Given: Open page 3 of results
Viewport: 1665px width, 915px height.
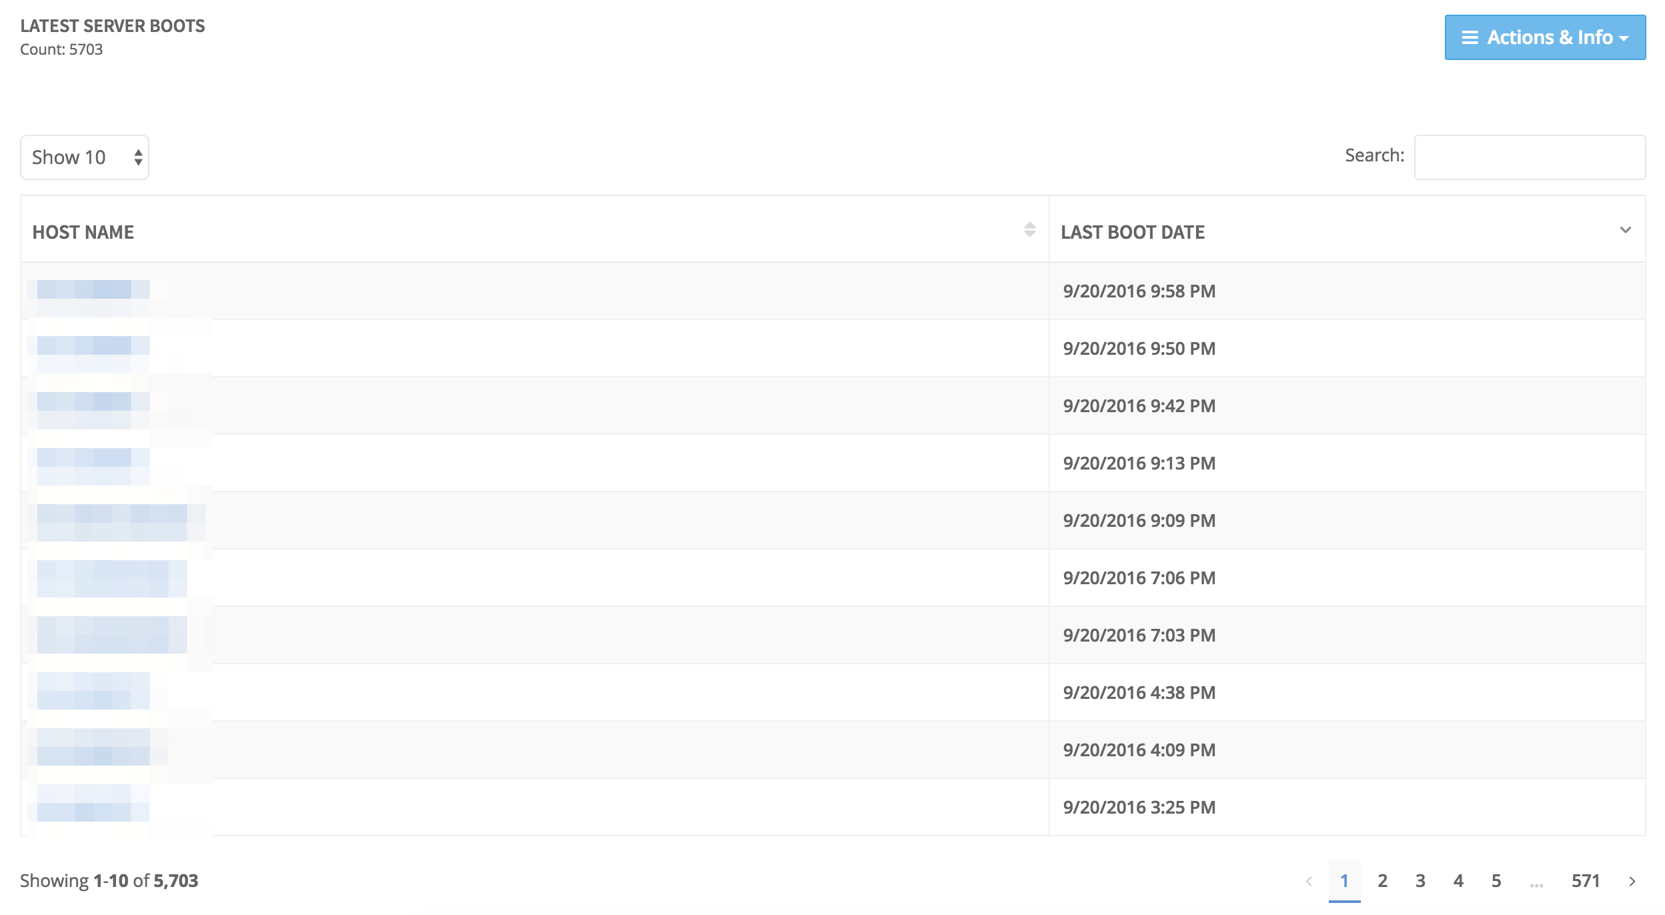Looking at the screenshot, I should coord(1420,881).
